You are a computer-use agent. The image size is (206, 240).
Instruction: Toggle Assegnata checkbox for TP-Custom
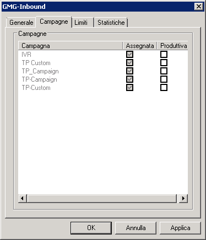pos(129,88)
